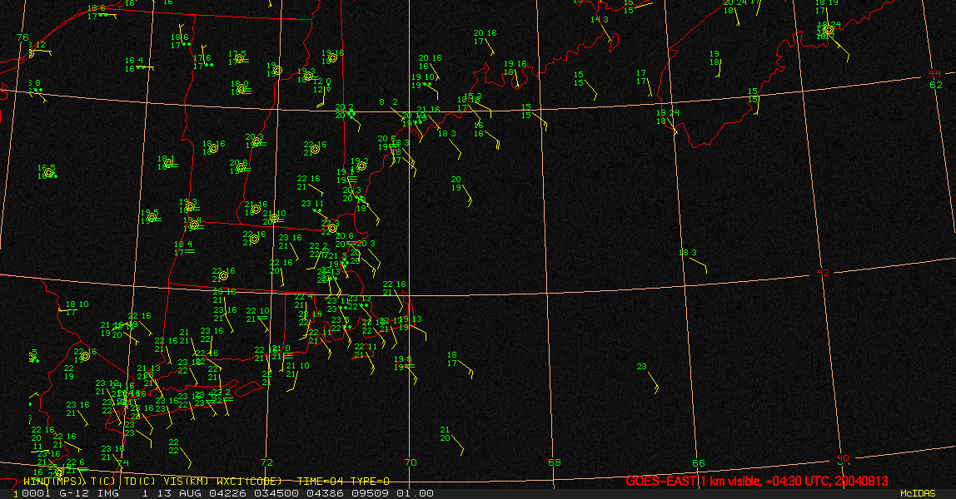
Task: Select WXCI(CODE) in the plot legend
Action: click(249, 482)
